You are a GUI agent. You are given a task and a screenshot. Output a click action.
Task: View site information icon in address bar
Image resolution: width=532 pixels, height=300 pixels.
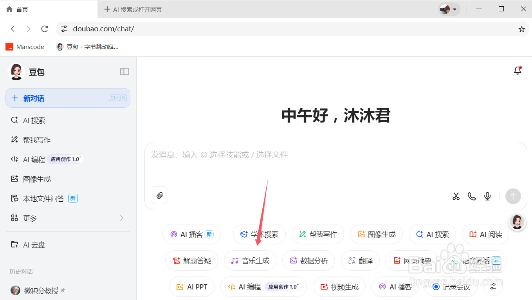click(x=64, y=29)
